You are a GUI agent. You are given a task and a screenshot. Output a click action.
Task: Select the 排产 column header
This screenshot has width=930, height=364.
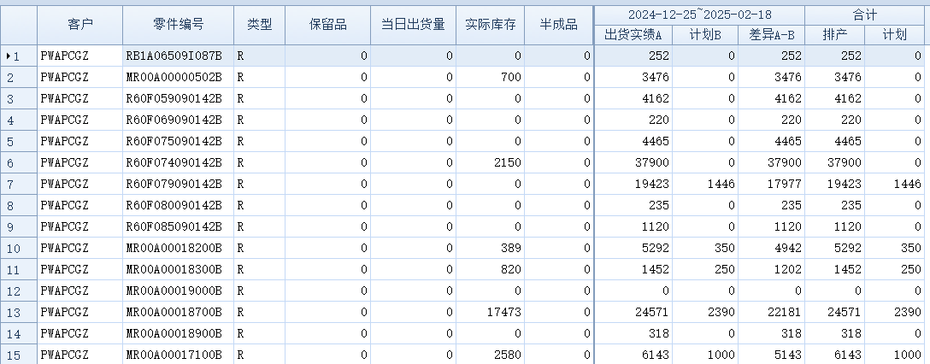[x=834, y=35]
